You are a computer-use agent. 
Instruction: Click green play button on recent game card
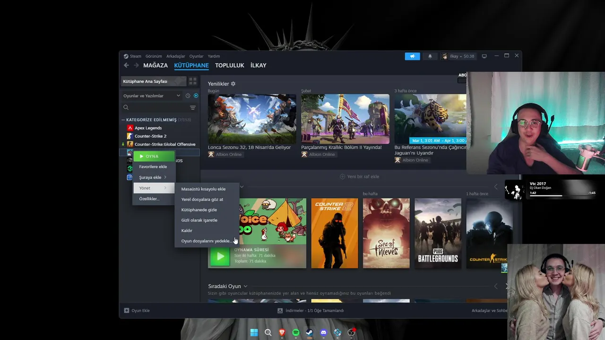220,256
